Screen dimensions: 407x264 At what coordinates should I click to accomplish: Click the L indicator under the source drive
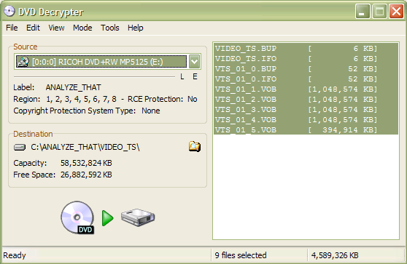tap(182, 76)
